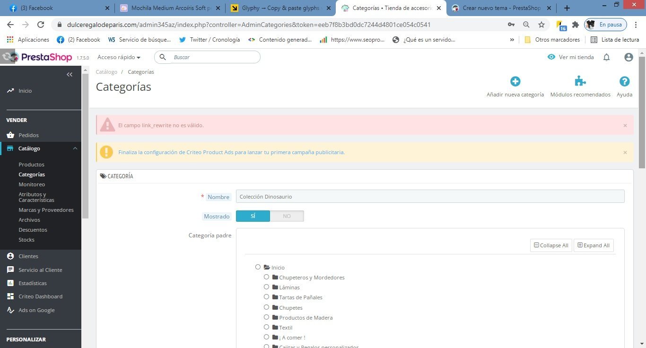
Task: Click the Nombre input field
Action: 430,196
